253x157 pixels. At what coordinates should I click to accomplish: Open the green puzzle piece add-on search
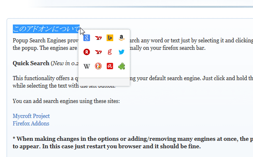coord(122,66)
